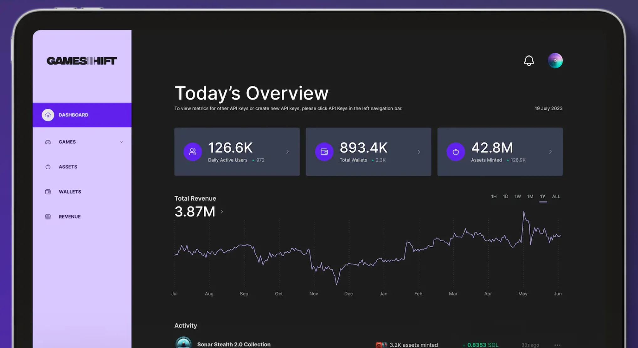Viewport: 638px width, 348px height.
Task: Click the notification bell icon
Action: pyautogui.click(x=529, y=60)
